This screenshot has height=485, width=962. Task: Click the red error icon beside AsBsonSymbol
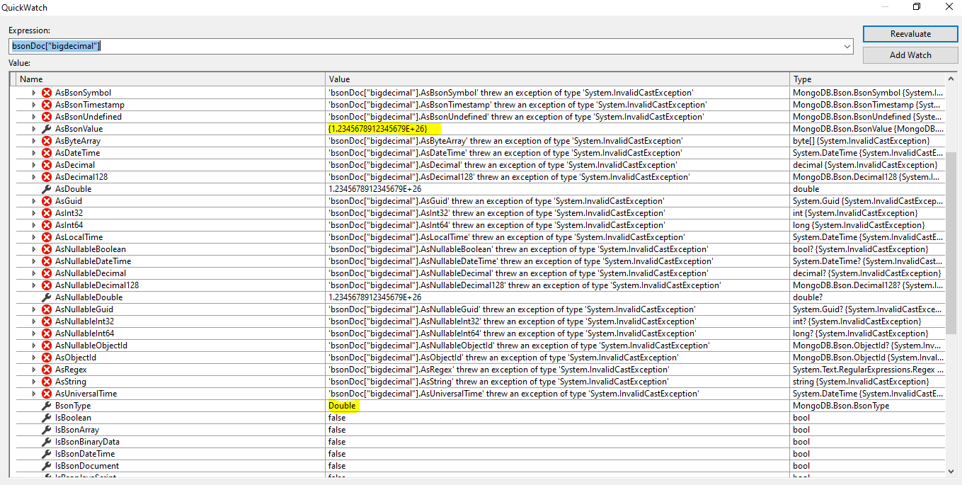click(x=47, y=93)
